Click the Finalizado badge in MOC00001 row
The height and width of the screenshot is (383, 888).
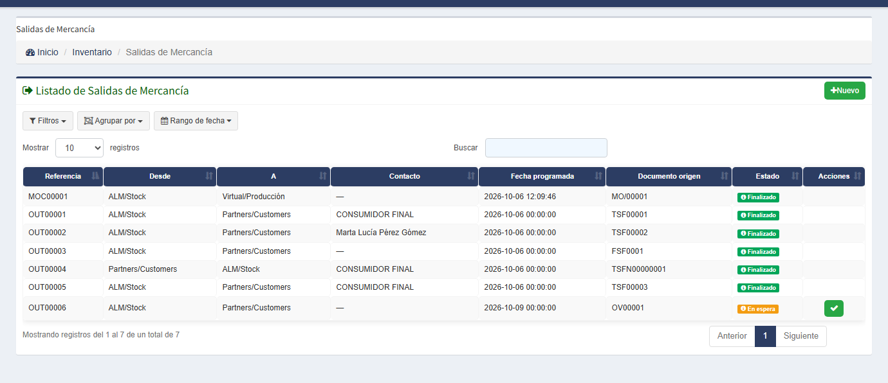click(x=758, y=197)
